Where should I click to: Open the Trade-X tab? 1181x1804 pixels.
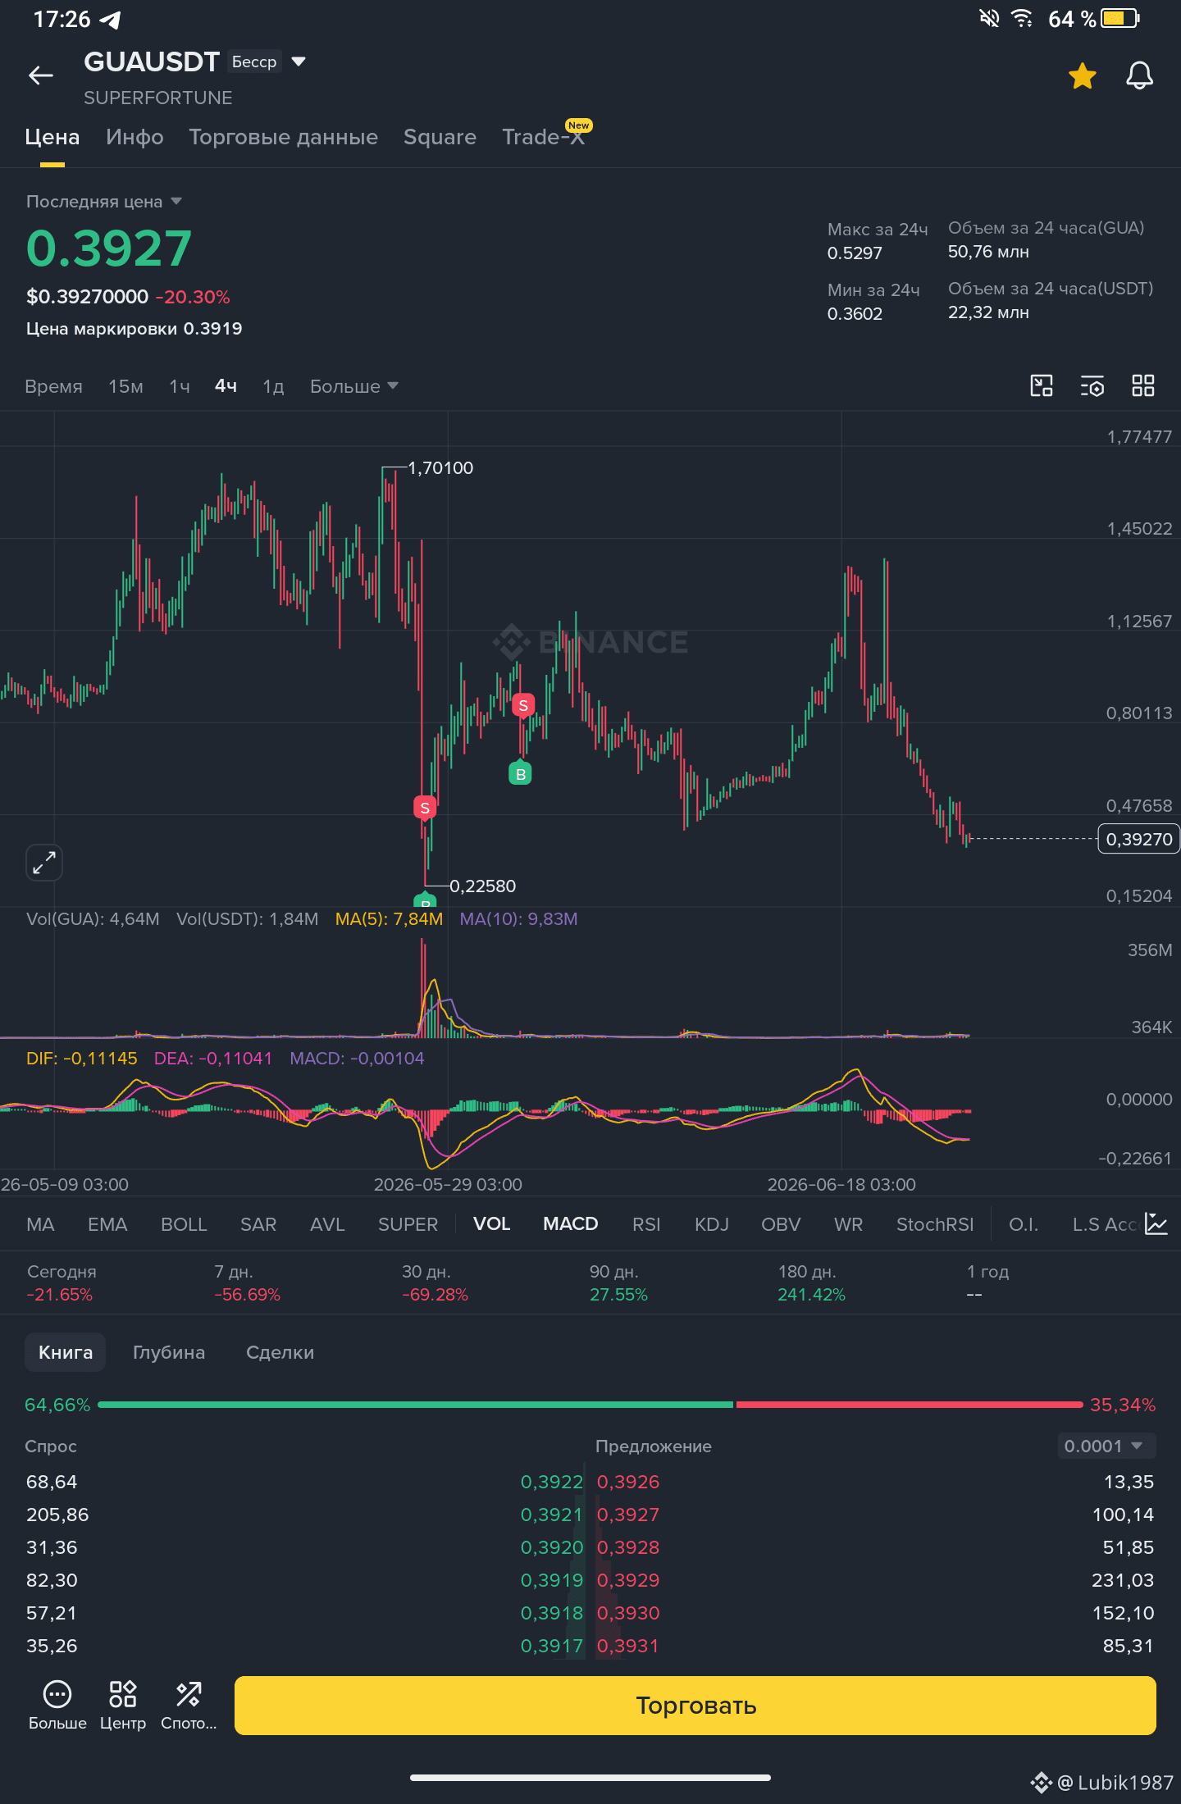[544, 137]
